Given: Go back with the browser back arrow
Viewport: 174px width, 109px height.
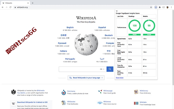Looking at the screenshot, I should point(3,7).
